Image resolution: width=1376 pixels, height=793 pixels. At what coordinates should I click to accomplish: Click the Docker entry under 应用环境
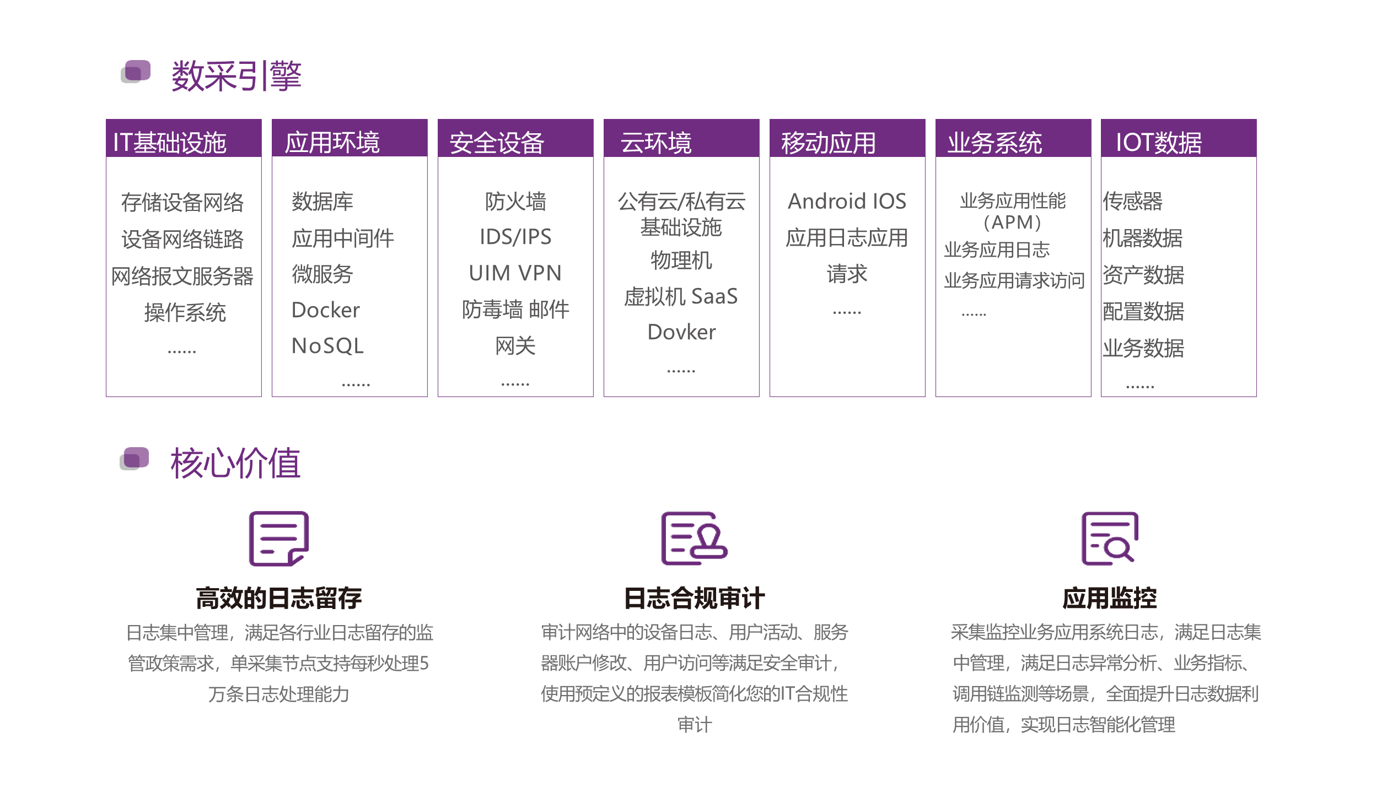click(325, 310)
